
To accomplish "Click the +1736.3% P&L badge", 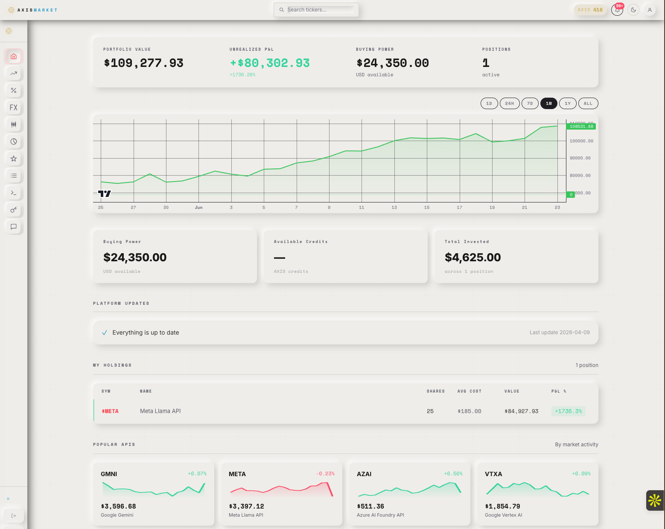I will [568, 411].
